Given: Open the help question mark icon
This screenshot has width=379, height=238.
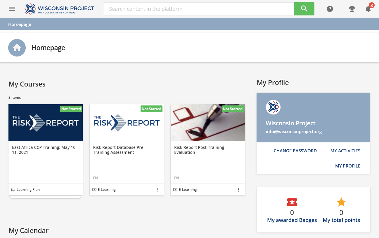Looking at the screenshot, I should [x=330, y=9].
